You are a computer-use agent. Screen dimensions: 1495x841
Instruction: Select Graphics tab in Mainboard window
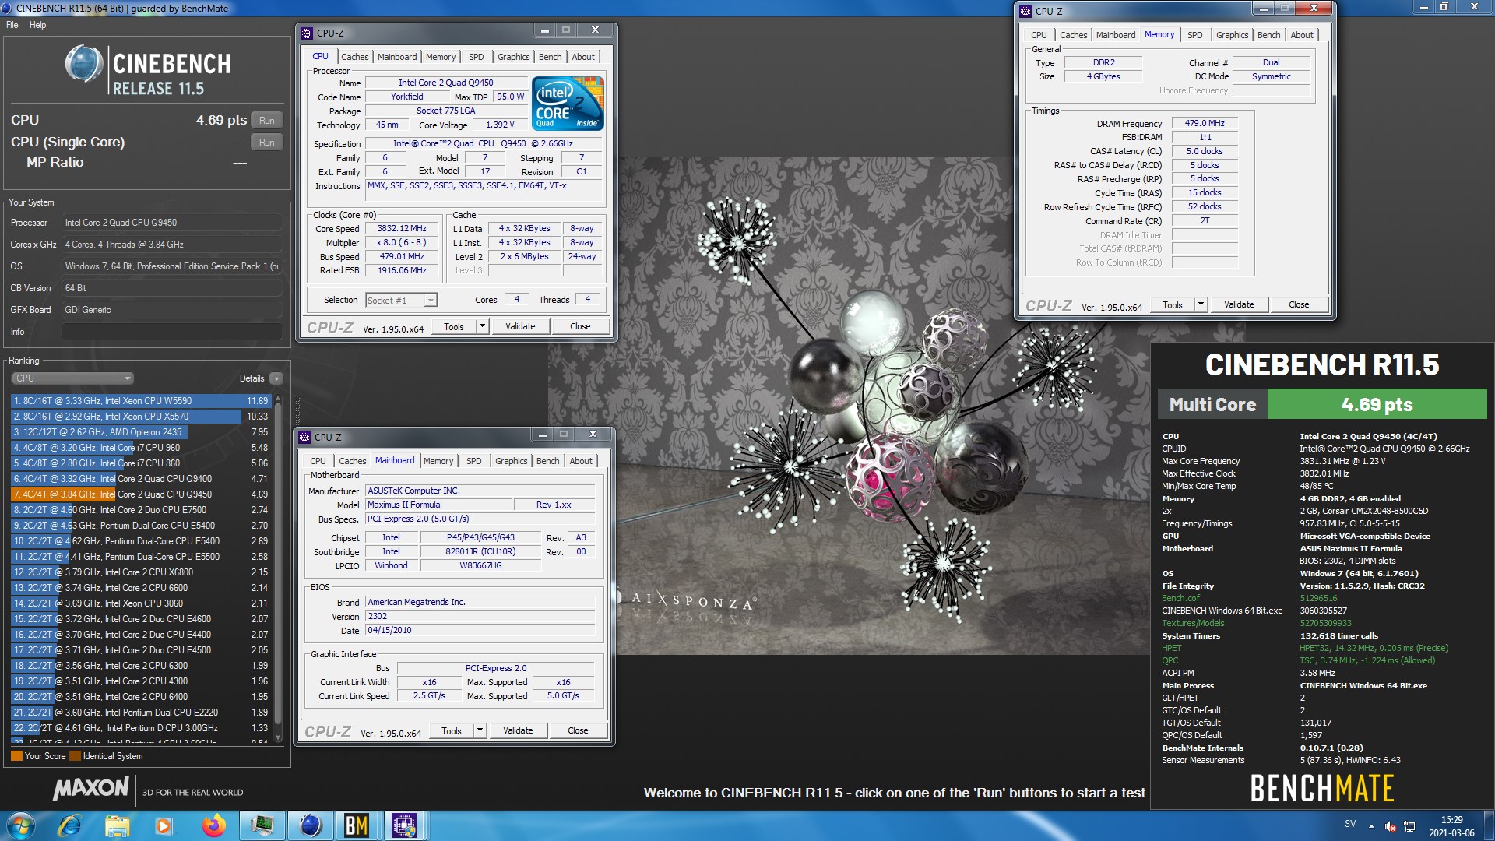(511, 461)
